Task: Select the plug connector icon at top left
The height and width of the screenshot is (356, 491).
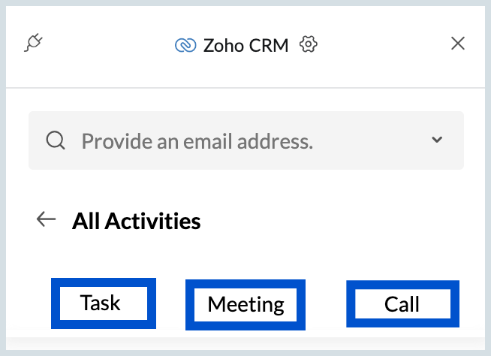Action: 34,43
